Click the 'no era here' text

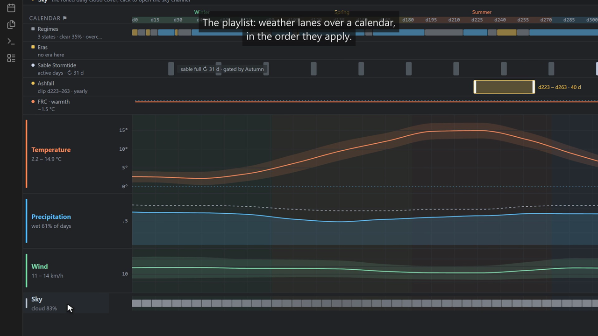tap(51, 55)
